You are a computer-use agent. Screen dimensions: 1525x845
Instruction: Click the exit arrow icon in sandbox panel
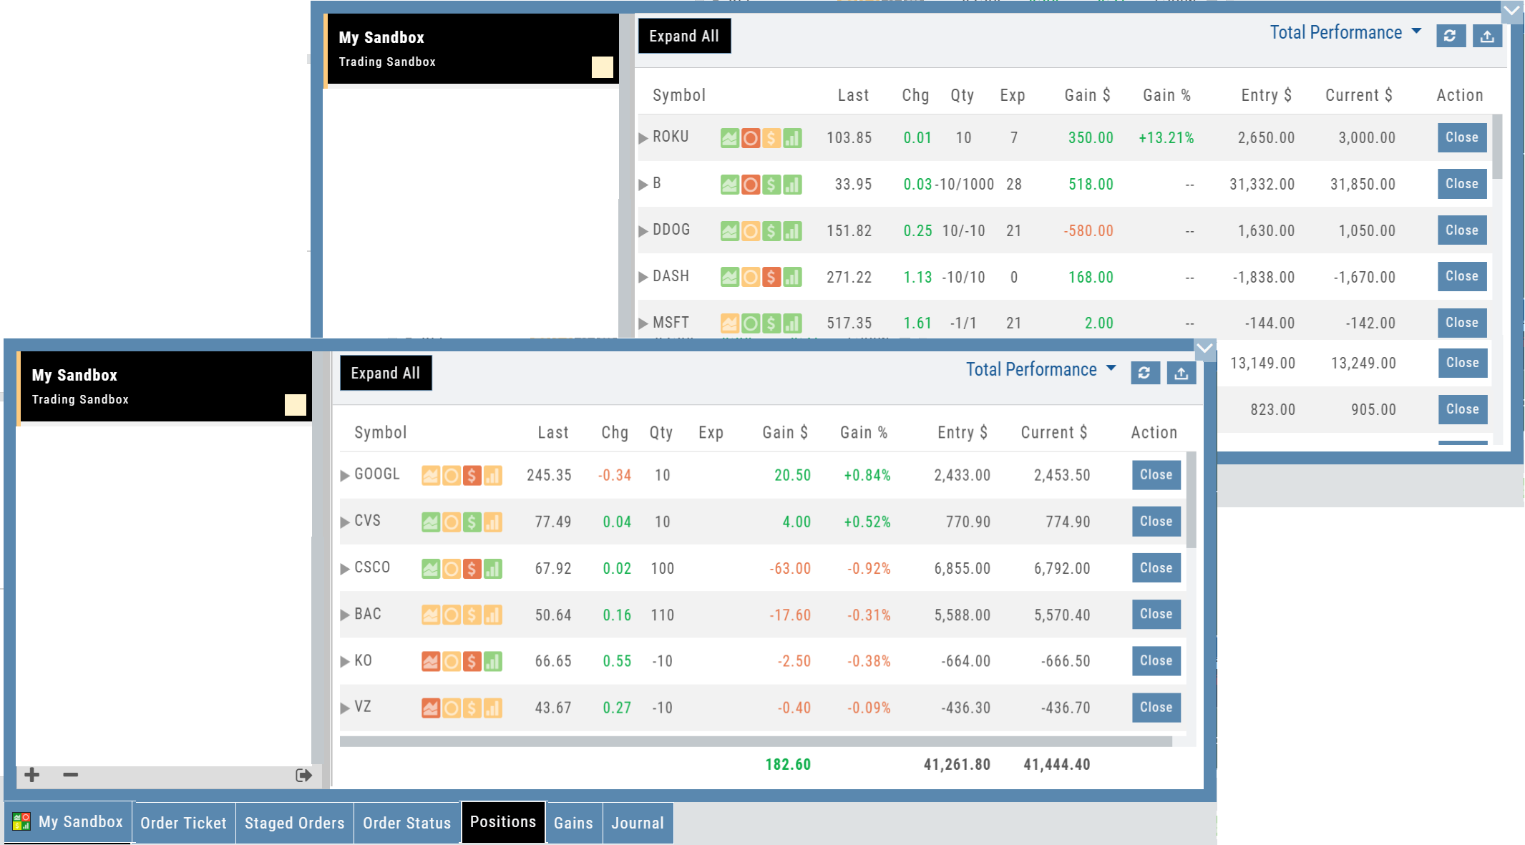tap(303, 775)
